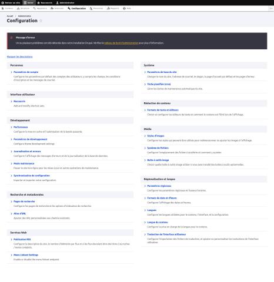The image size is (274, 282).
Task: Open 'Paramètres régionaux' settings
Action: (159, 186)
